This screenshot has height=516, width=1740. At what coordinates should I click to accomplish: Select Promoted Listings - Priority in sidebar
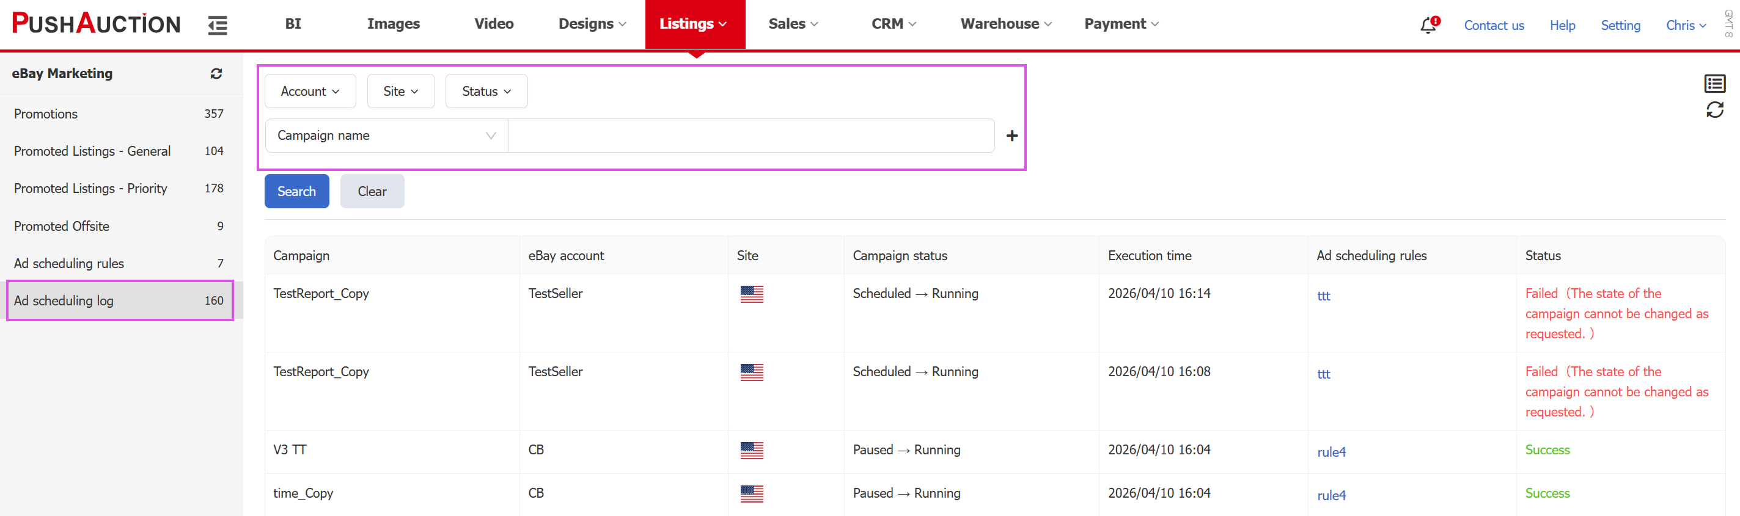pyautogui.click(x=90, y=188)
